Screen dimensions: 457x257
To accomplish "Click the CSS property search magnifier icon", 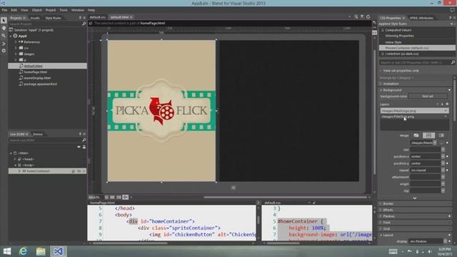I will 453,62.
